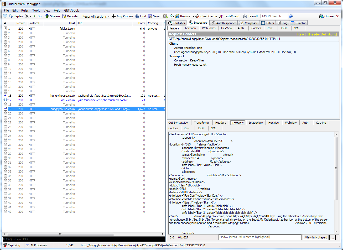Tick the Filters tab checkbox
This screenshot has width=343, height=250.
(263, 23)
